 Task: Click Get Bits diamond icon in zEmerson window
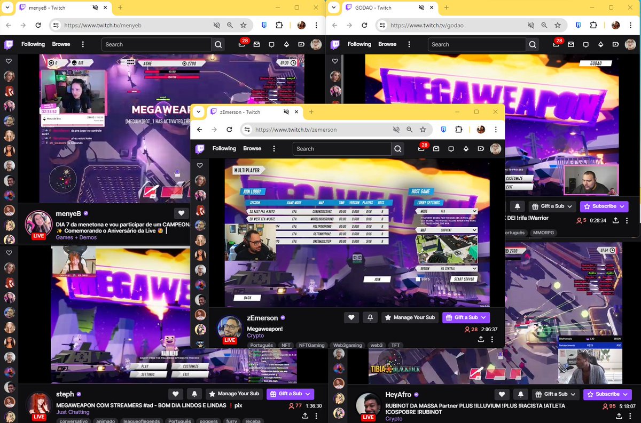pyautogui.click(x=466, y=149)
